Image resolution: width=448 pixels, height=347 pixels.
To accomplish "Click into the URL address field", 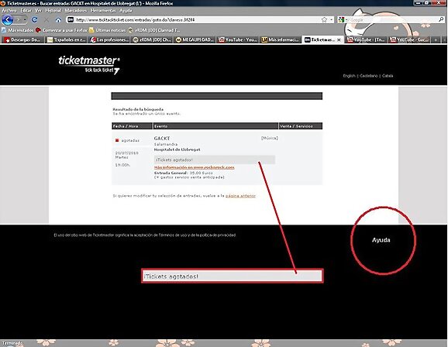I will (197, 19).
